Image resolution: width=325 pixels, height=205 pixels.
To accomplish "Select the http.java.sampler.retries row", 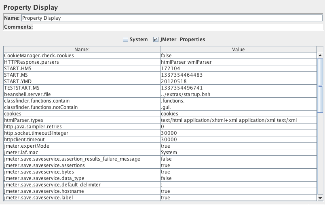I will [82, 127].
